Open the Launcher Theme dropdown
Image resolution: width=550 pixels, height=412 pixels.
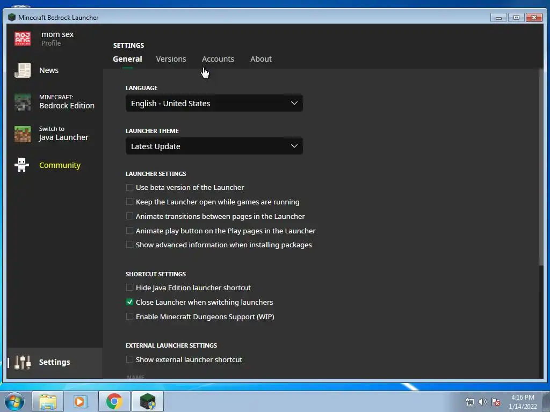coord(214,146)
